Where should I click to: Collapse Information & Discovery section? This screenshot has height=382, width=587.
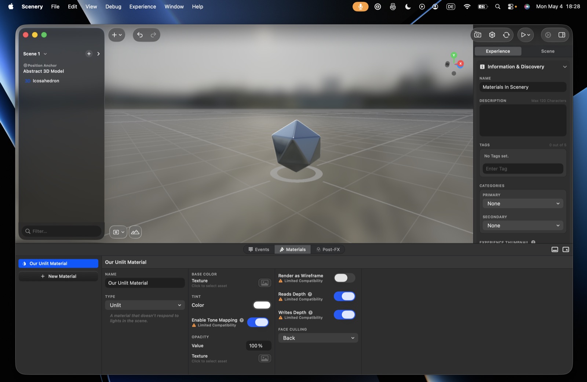click(x=565, y=67)
